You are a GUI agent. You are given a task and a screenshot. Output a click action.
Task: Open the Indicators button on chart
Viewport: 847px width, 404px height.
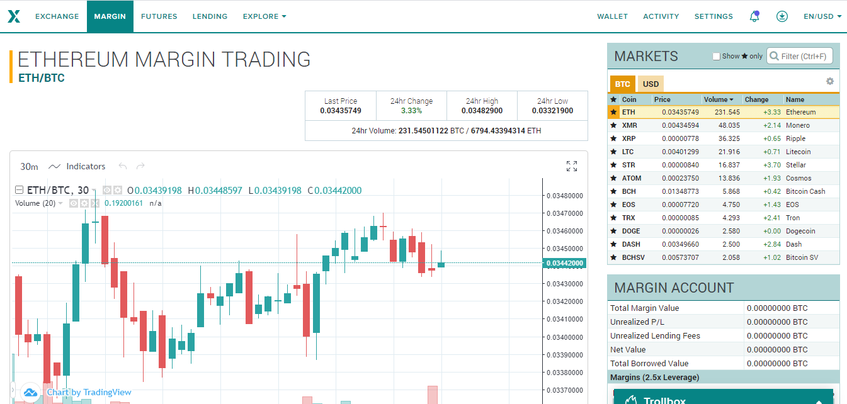(77, 166)
